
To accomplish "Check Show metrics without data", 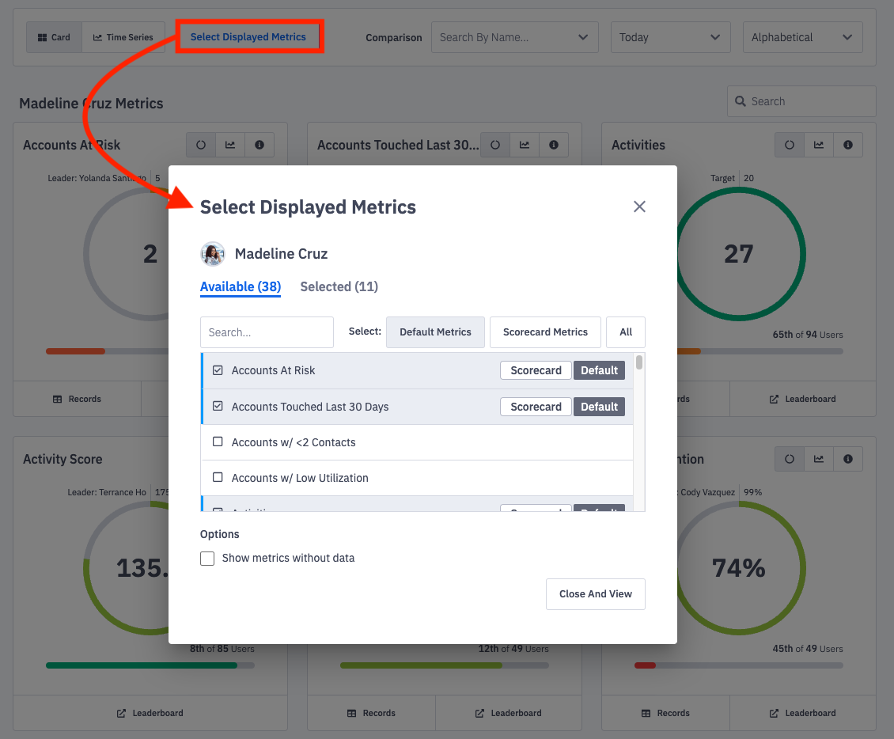I will 207,559.
